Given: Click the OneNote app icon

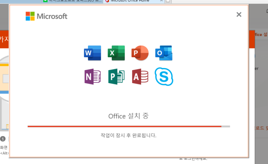Looking at the screenshot, I should 92,77.
